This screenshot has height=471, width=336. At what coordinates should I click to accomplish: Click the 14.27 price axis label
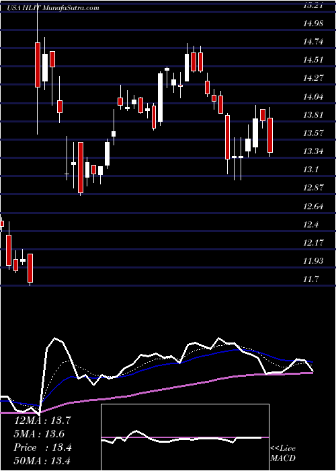313,78
